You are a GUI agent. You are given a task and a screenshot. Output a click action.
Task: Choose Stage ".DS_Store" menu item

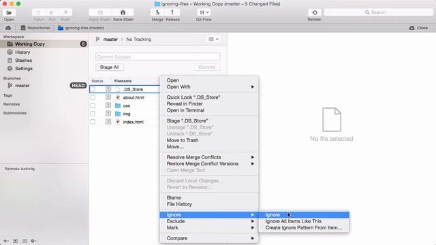pyautogui.click(x=209, y=121)
